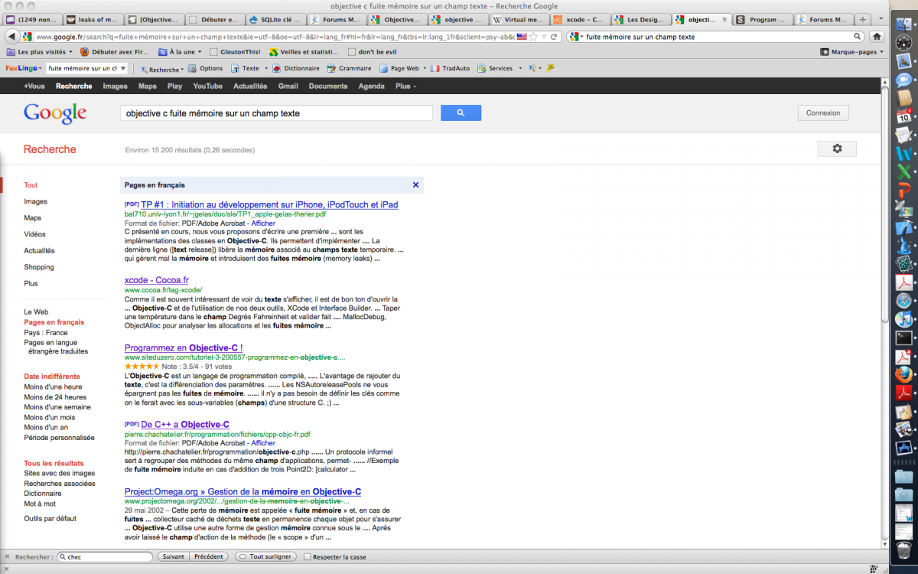Open result 'TP #1 : Initiation au développement sur iPhone'
The width and height of the screenshot is (918, 574).
[x=269, y=204]
